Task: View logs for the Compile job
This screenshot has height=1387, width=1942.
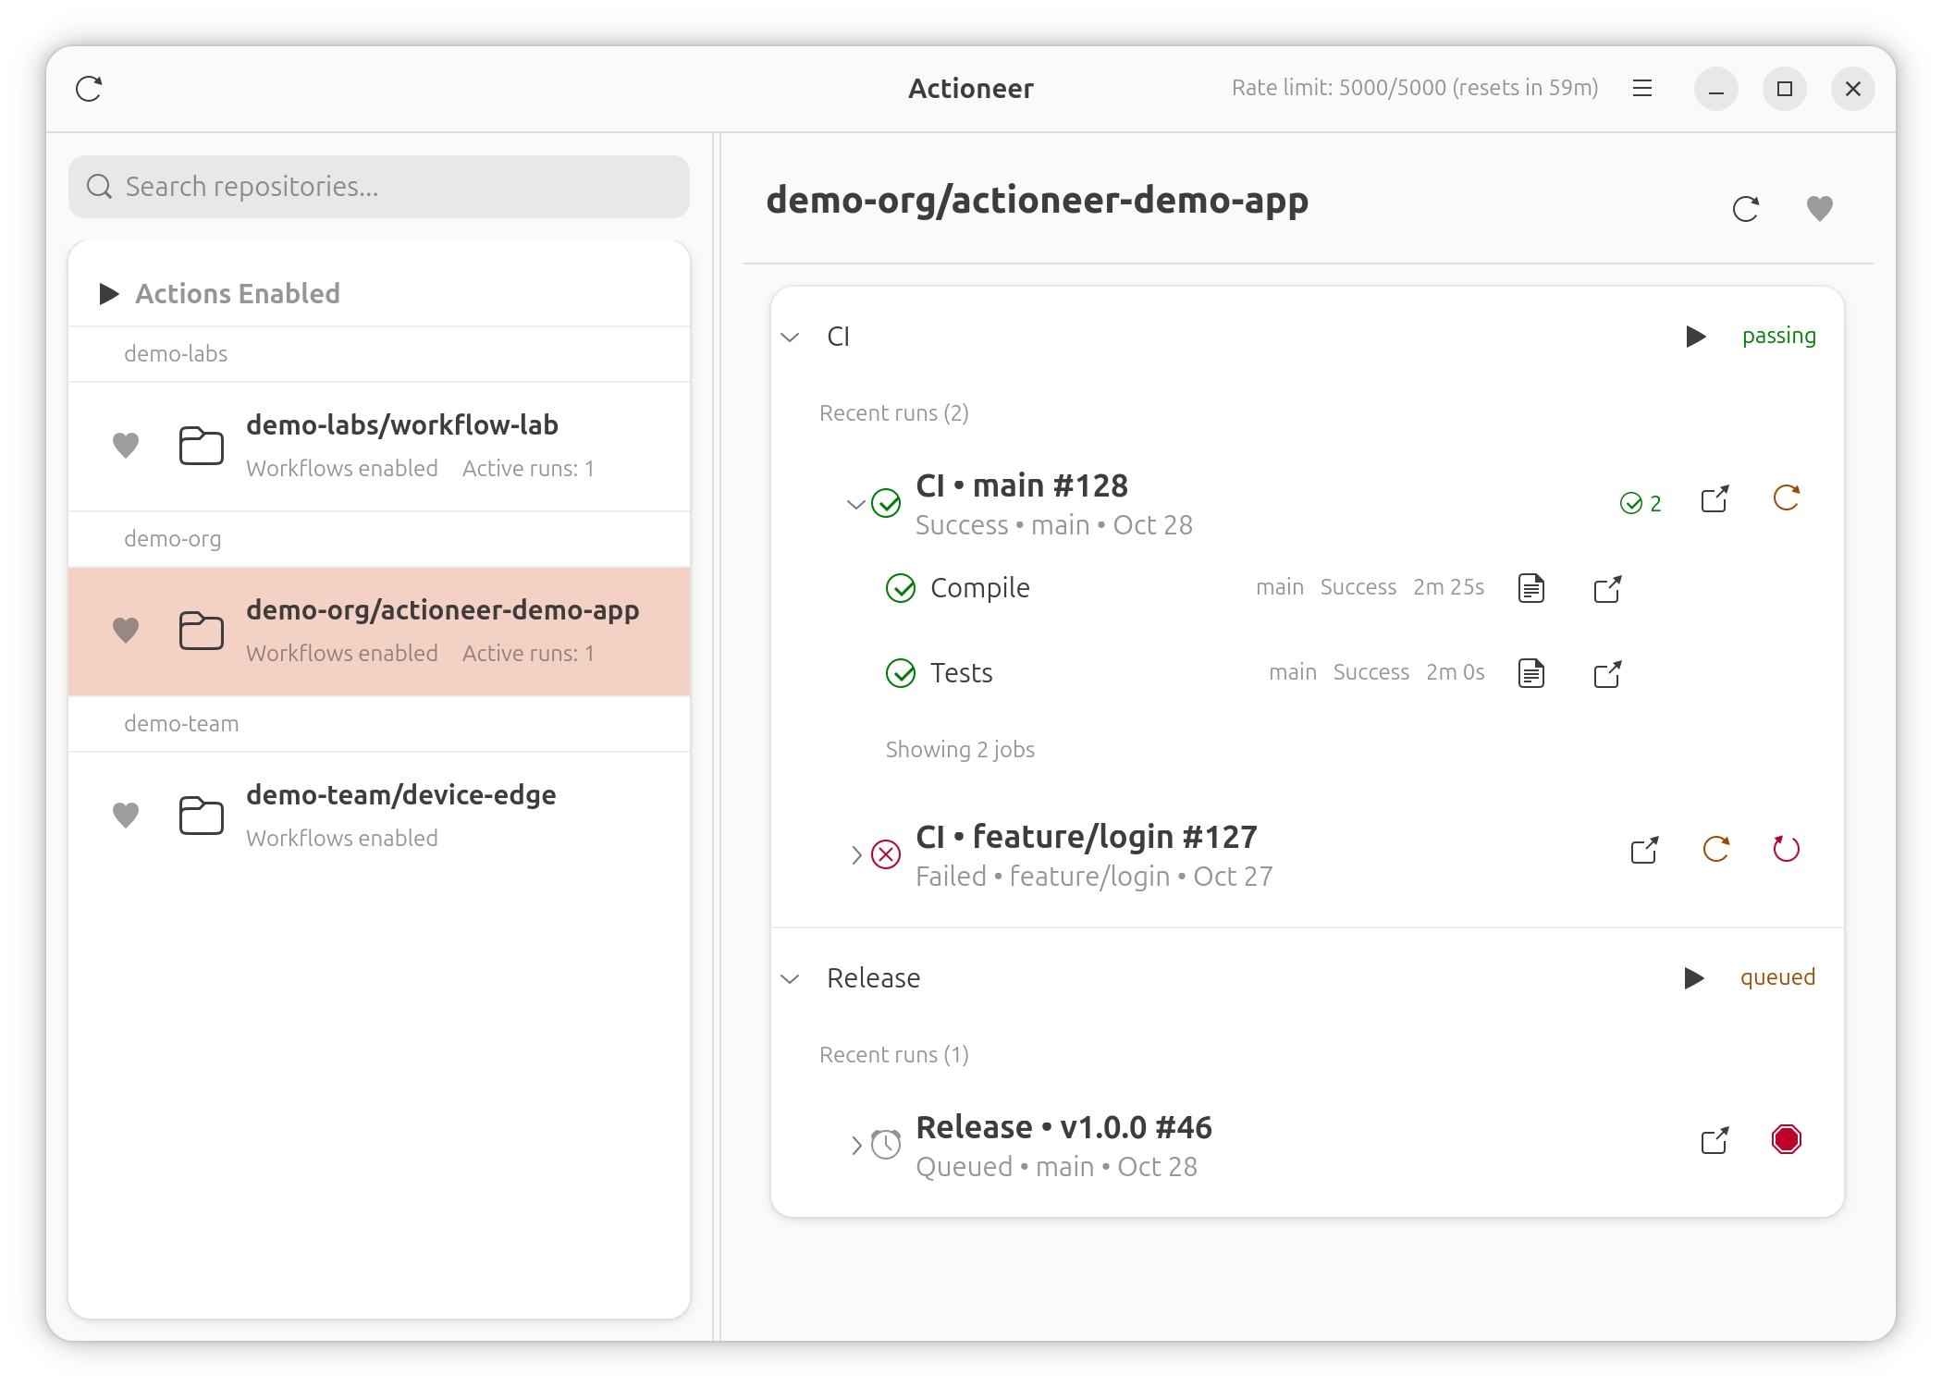Action: pyautogui.click(x=1530, y=588)
